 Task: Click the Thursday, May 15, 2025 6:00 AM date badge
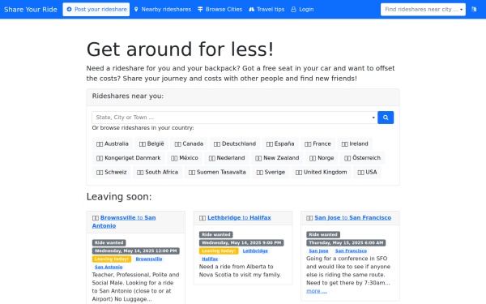pyautogui.click(x=346, y=243)
